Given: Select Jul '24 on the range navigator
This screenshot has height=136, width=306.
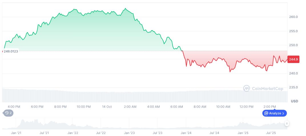Looking at the screenshot, I should (214, 133).
